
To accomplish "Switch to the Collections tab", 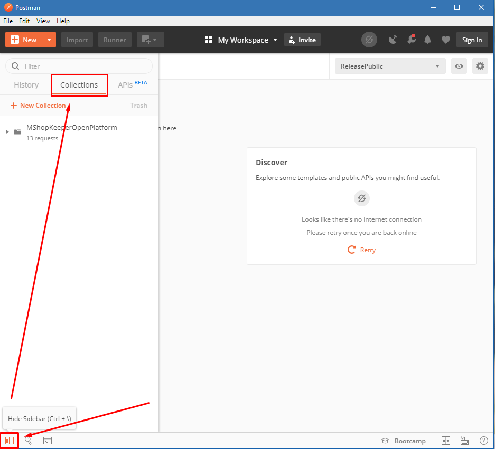I will (x=79, y=85).
